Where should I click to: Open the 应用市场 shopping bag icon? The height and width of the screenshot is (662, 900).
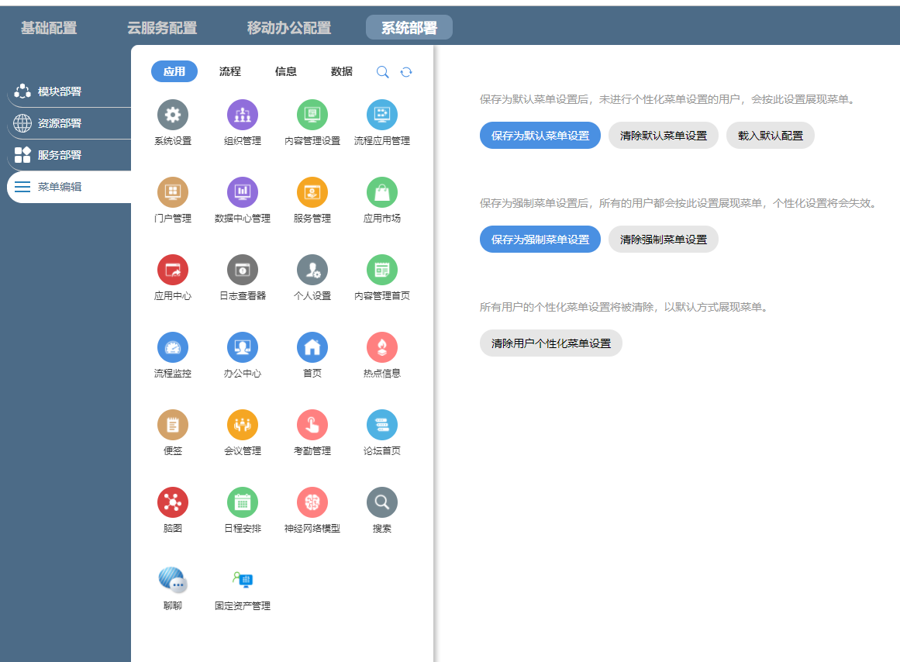[x=381, y=192]
